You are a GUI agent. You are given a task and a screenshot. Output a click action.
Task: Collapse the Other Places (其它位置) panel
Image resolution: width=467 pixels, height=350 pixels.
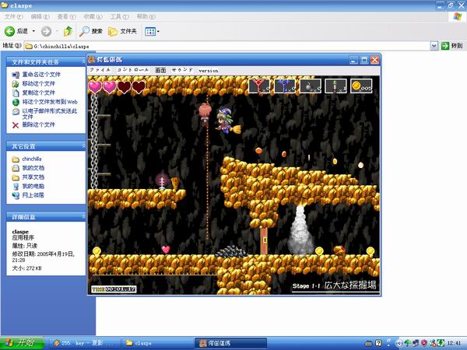[x=84, y=146]
